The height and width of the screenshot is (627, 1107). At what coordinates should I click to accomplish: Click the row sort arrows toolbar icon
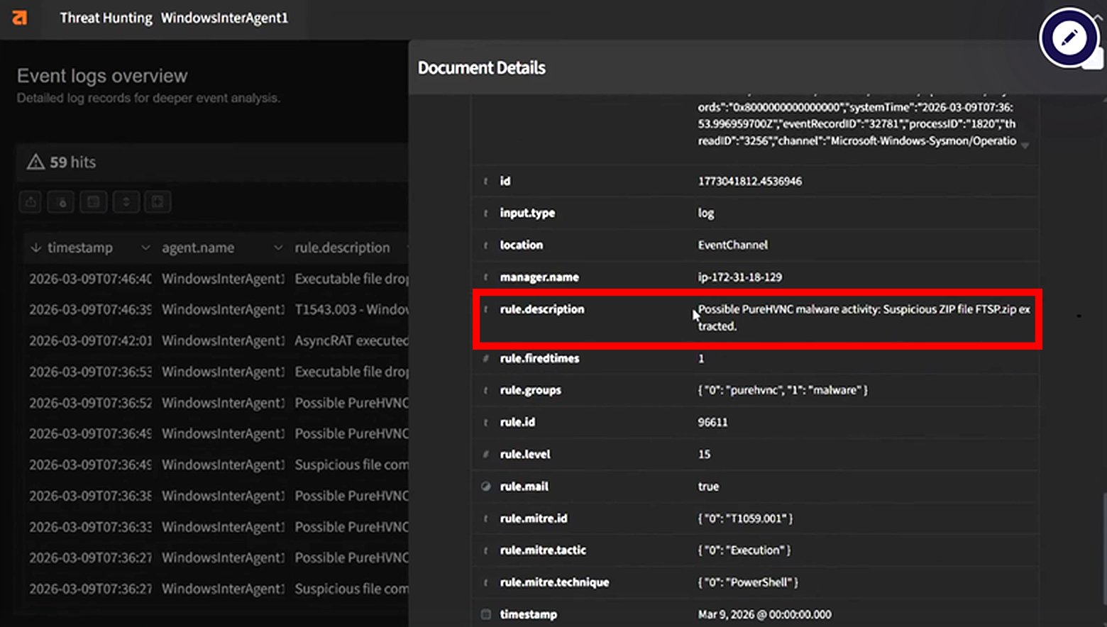click(x=126, y=202)
